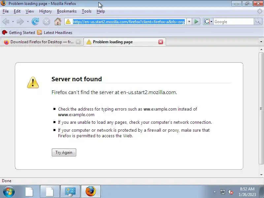Click the Stop loading button
The width and height of the screenshot is (264, 198).
46,22
